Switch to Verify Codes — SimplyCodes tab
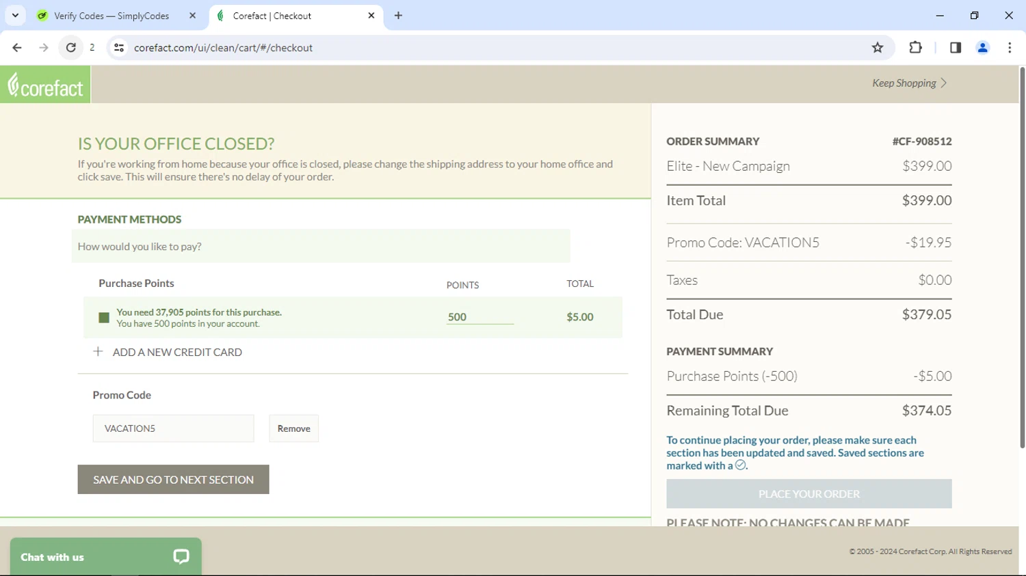This screenshot has width=1026, height=576. tap(111, 16)
